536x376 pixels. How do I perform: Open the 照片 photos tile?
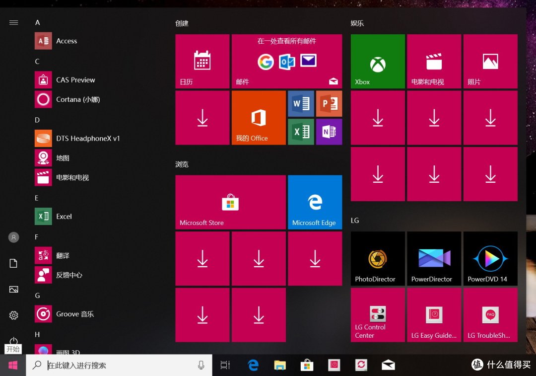coord(490,61)
